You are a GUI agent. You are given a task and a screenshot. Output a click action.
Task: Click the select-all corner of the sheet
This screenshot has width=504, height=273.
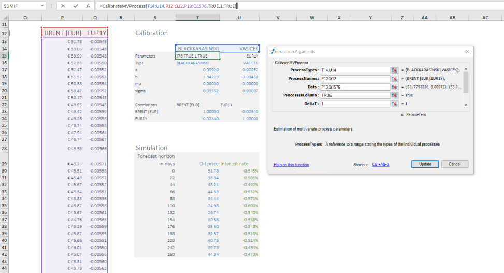click(x=5, y=18)
